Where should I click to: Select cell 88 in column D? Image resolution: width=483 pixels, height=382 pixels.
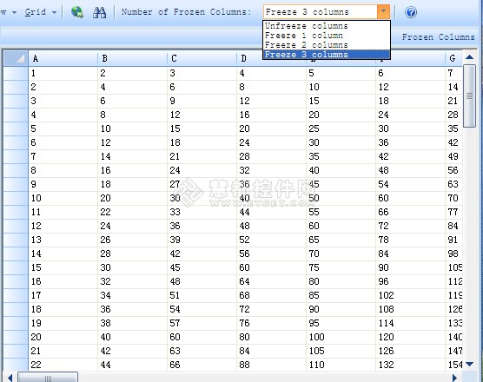coord(272,365)
